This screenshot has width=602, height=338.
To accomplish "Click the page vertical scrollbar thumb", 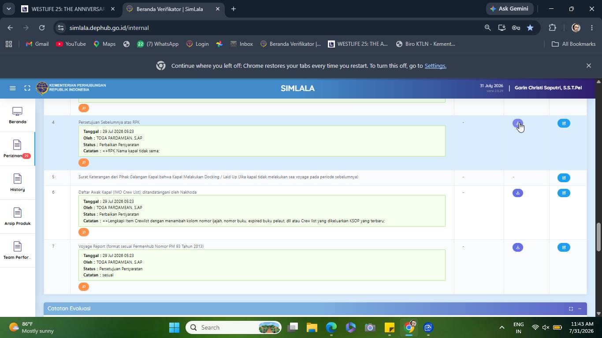I will [598, 237].
